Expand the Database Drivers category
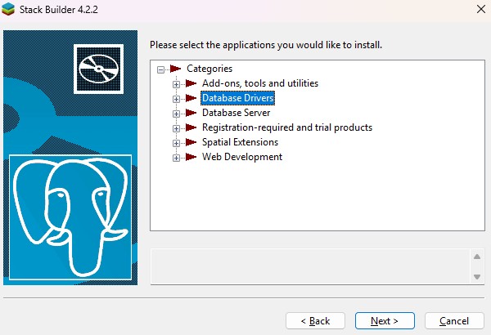The width and height of the screenshot is (491, 335). click(176, 99)
